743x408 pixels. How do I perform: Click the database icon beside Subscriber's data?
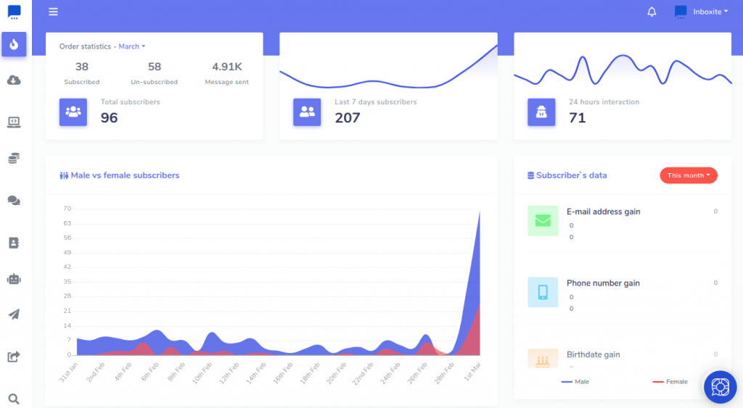tap(530, 175)
